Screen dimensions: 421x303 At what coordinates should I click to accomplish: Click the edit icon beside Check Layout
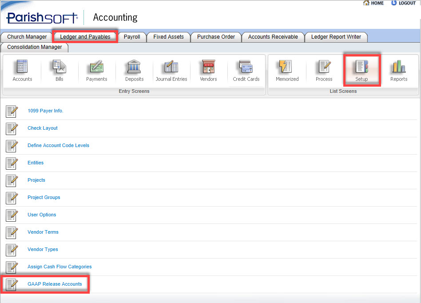(12, 129)
